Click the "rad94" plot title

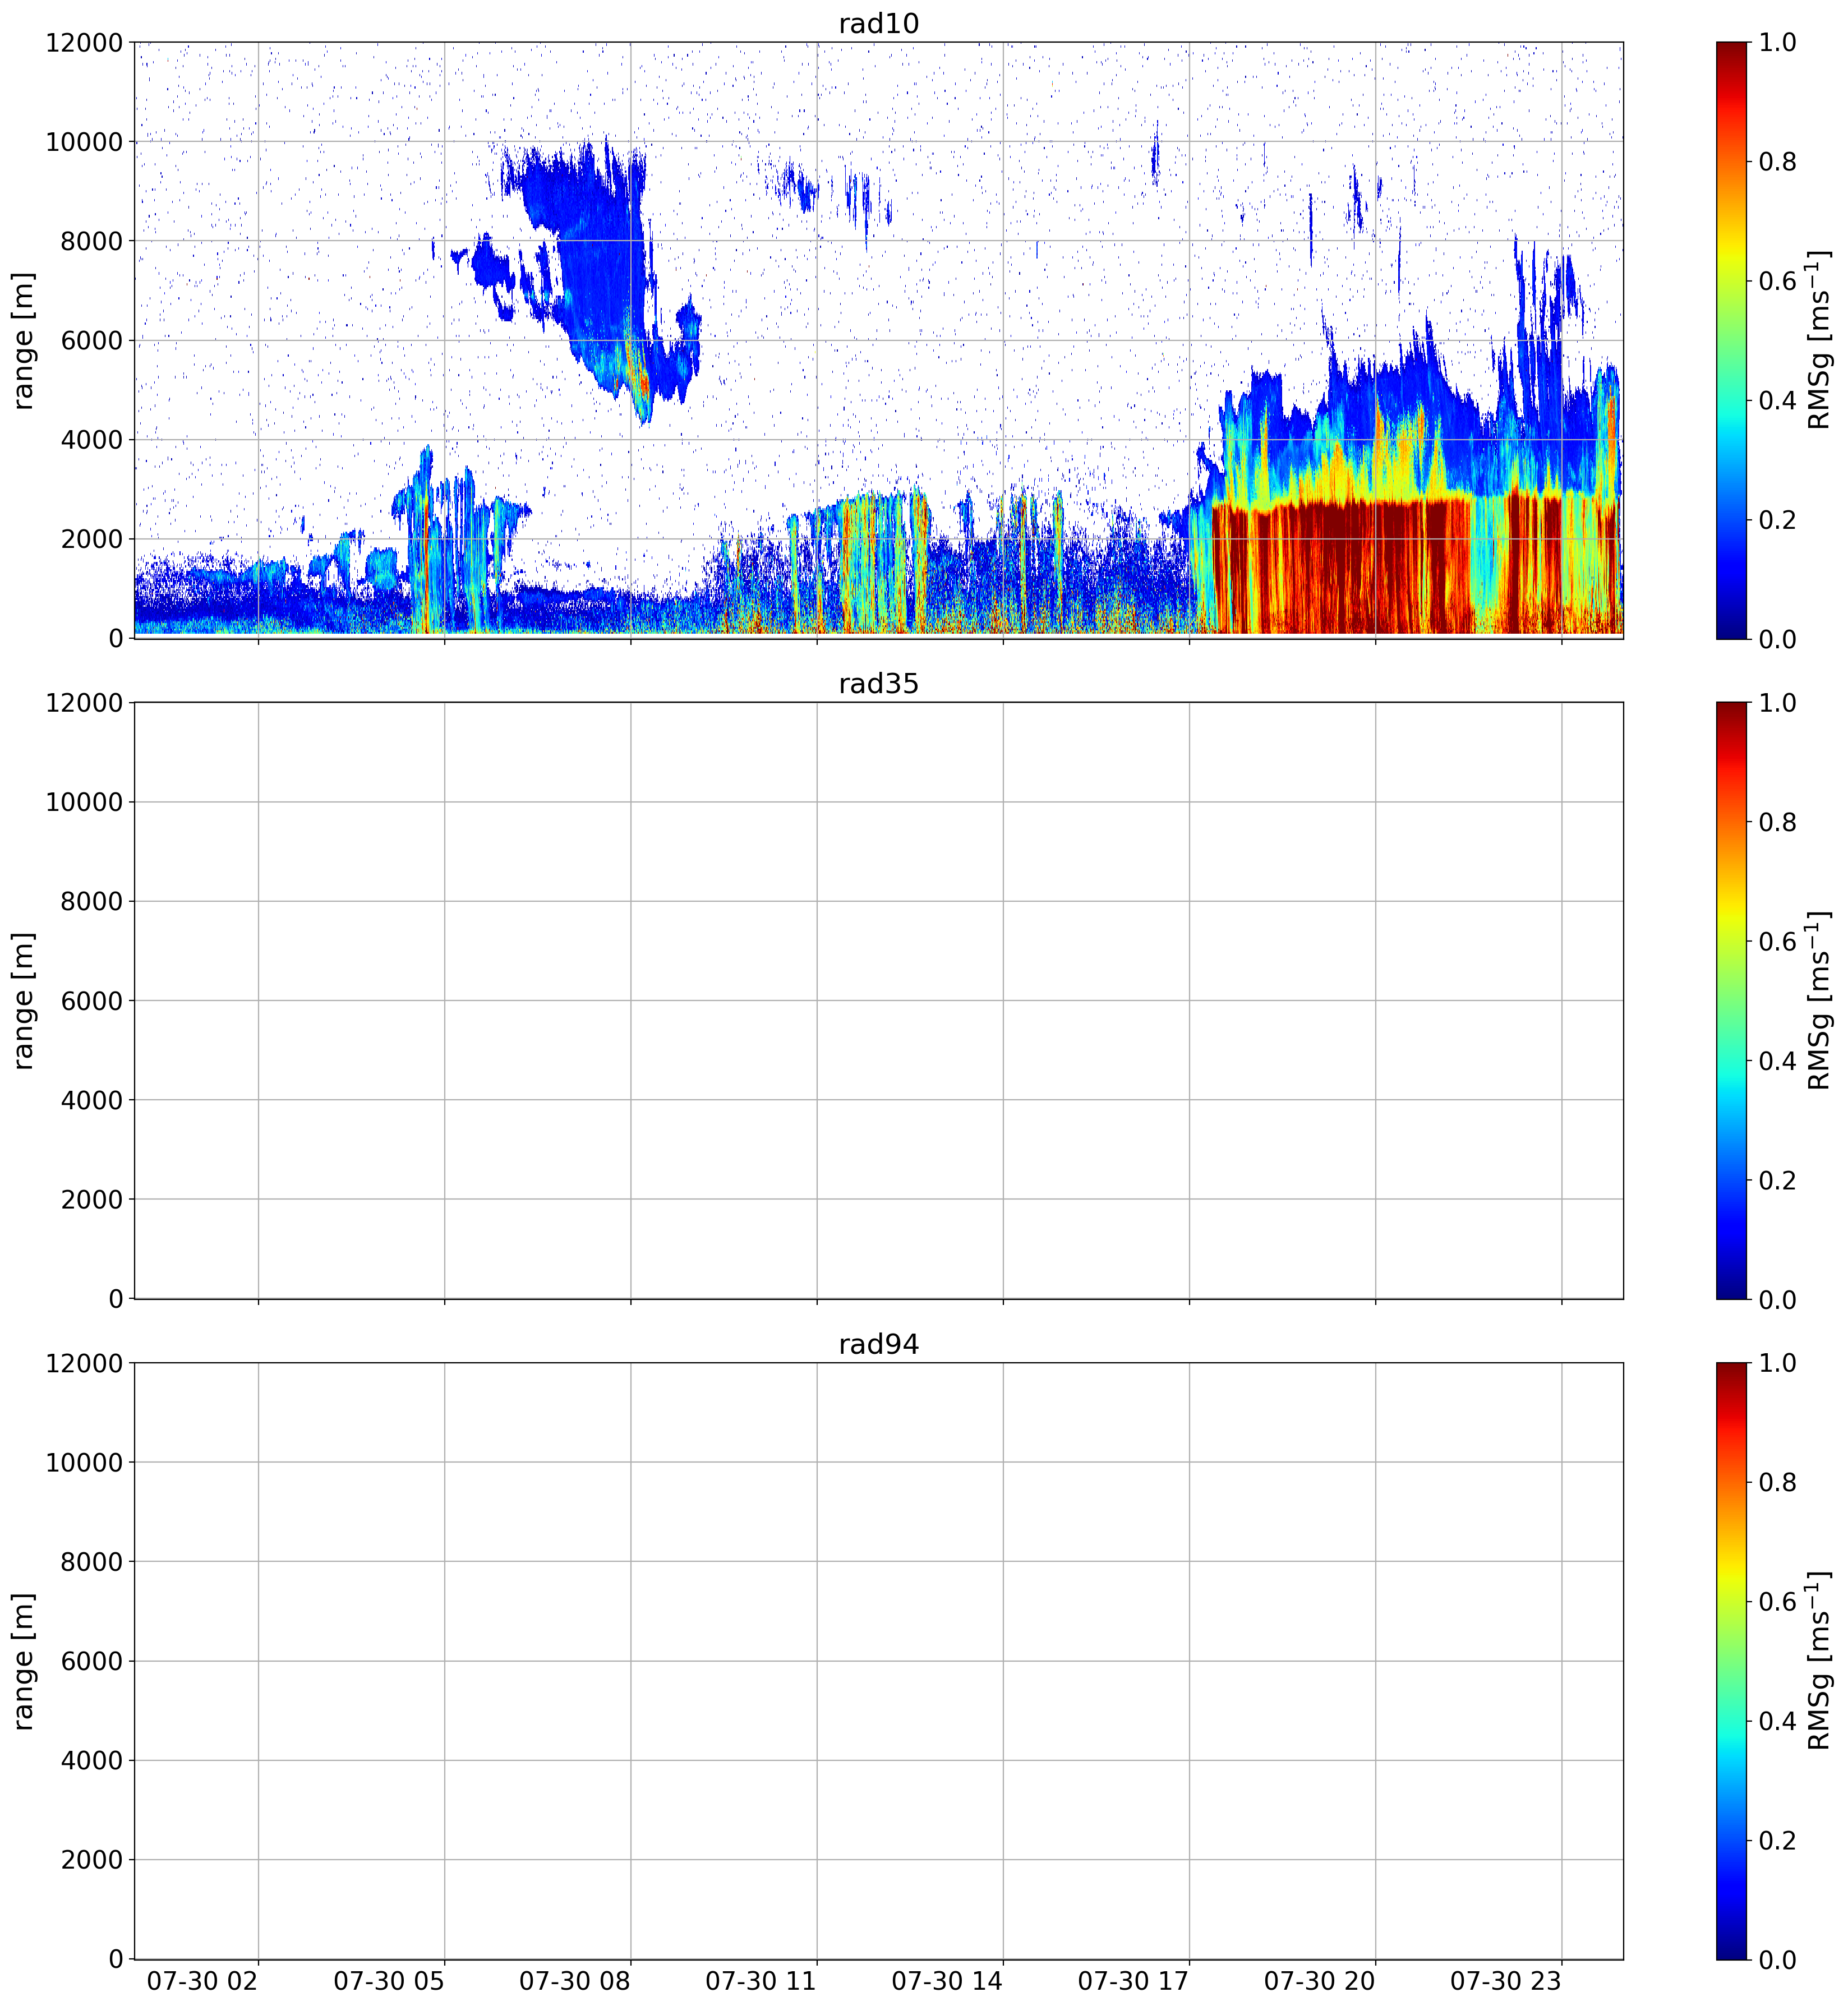[x=878, y=1344]
